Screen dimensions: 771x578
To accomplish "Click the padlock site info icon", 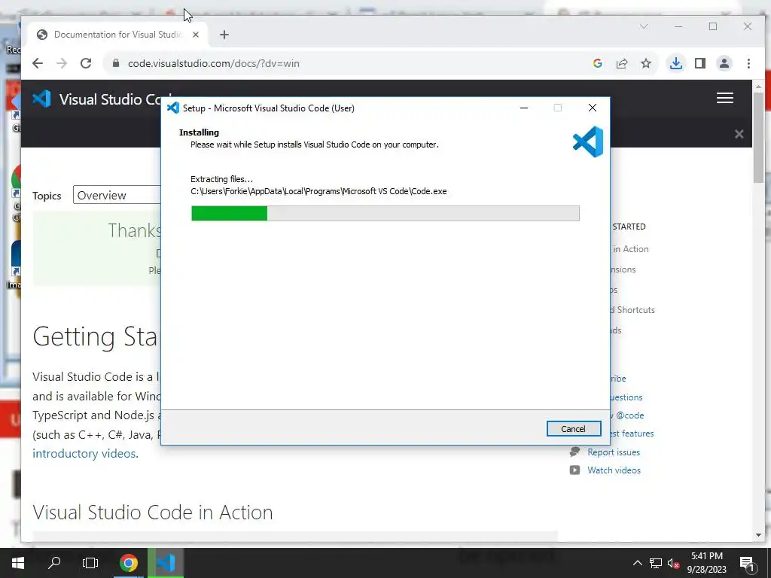I will [x=116, y=63].
